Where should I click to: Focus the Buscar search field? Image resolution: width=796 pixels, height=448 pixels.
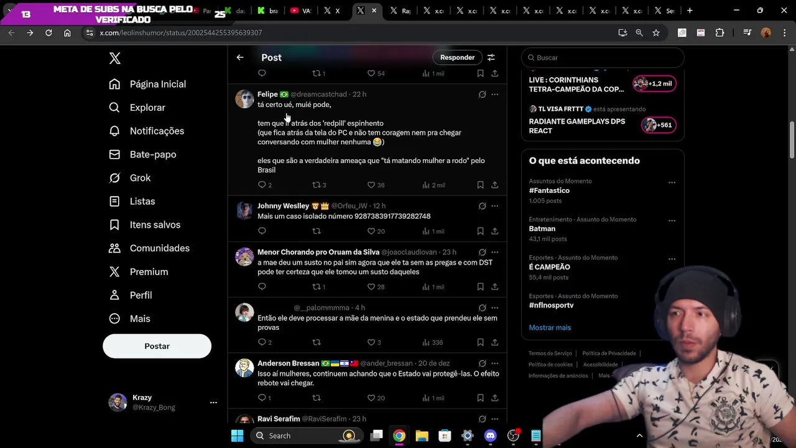603,57
